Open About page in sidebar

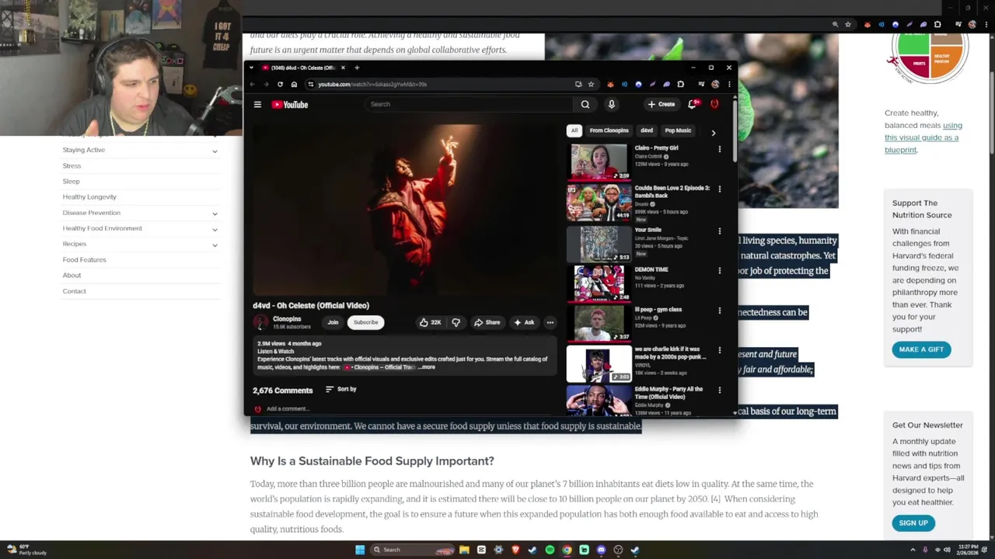pos(72,275)
